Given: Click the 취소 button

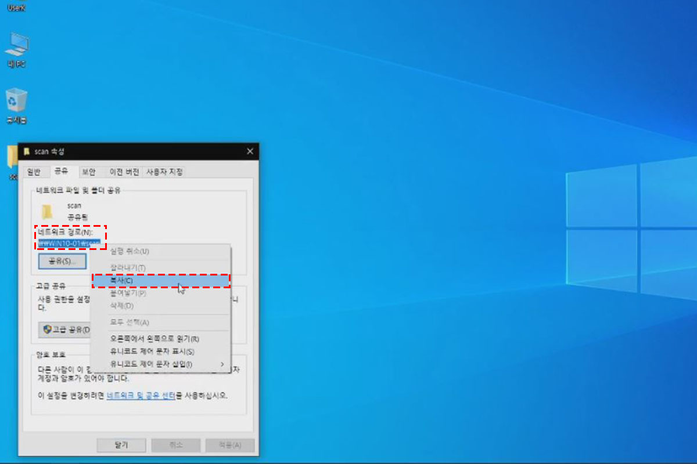Looking at the screenshot, I should (175, 445).
